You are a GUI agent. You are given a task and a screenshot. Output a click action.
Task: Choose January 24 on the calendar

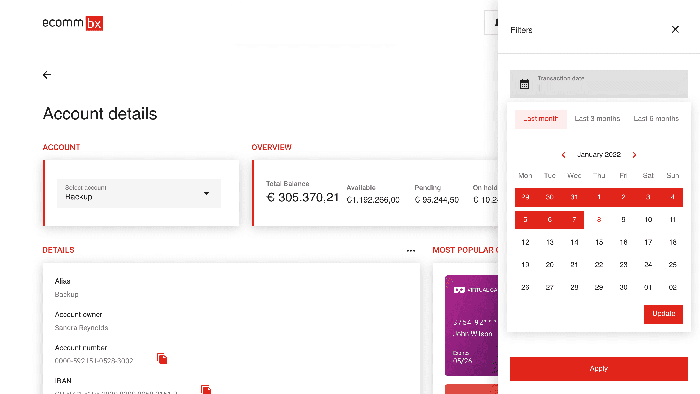pos(648,265)
